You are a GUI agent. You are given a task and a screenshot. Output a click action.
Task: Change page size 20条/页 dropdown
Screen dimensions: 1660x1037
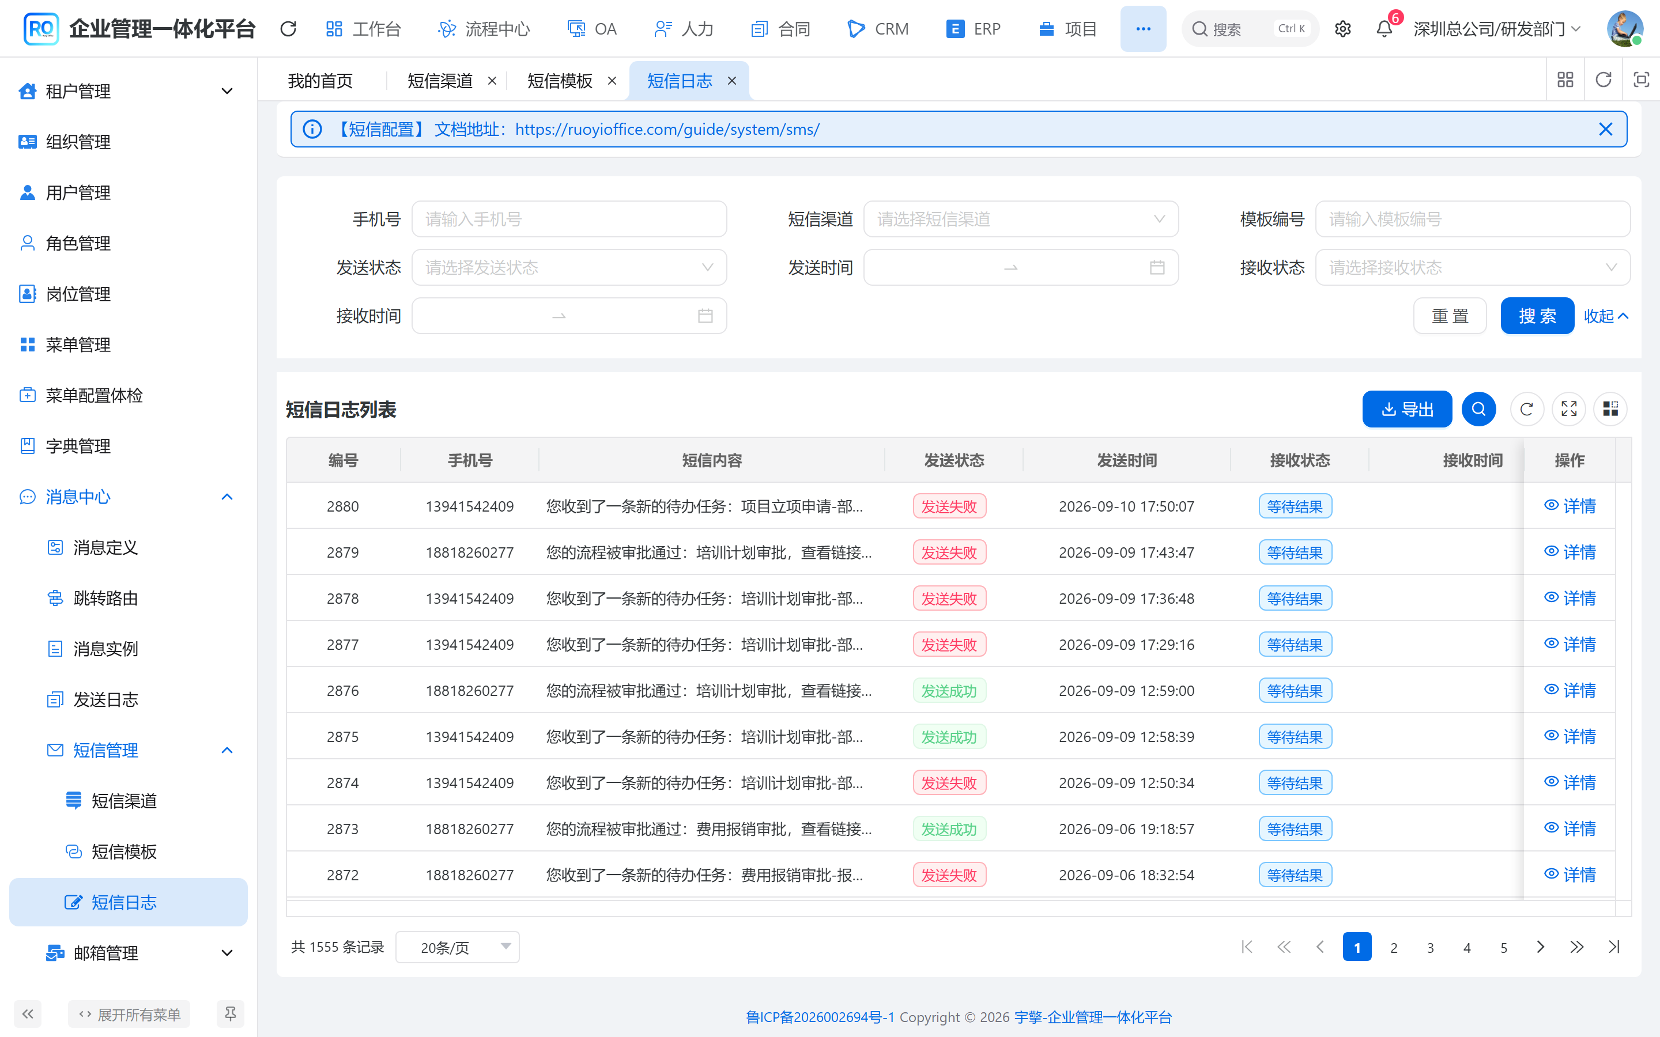tap(457, 947)
